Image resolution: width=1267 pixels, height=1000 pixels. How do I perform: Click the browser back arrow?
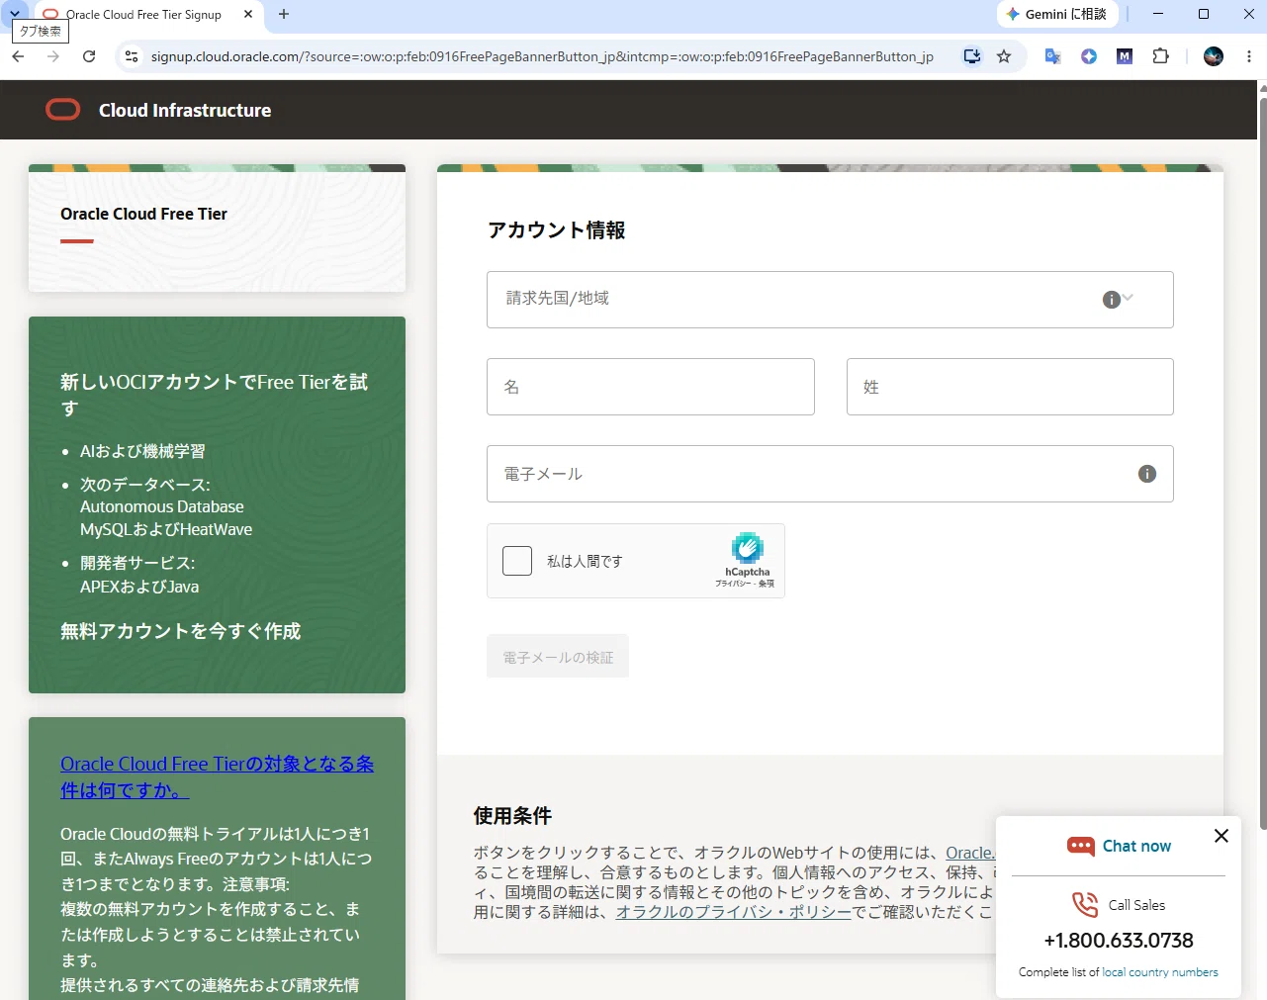point(18,56)
